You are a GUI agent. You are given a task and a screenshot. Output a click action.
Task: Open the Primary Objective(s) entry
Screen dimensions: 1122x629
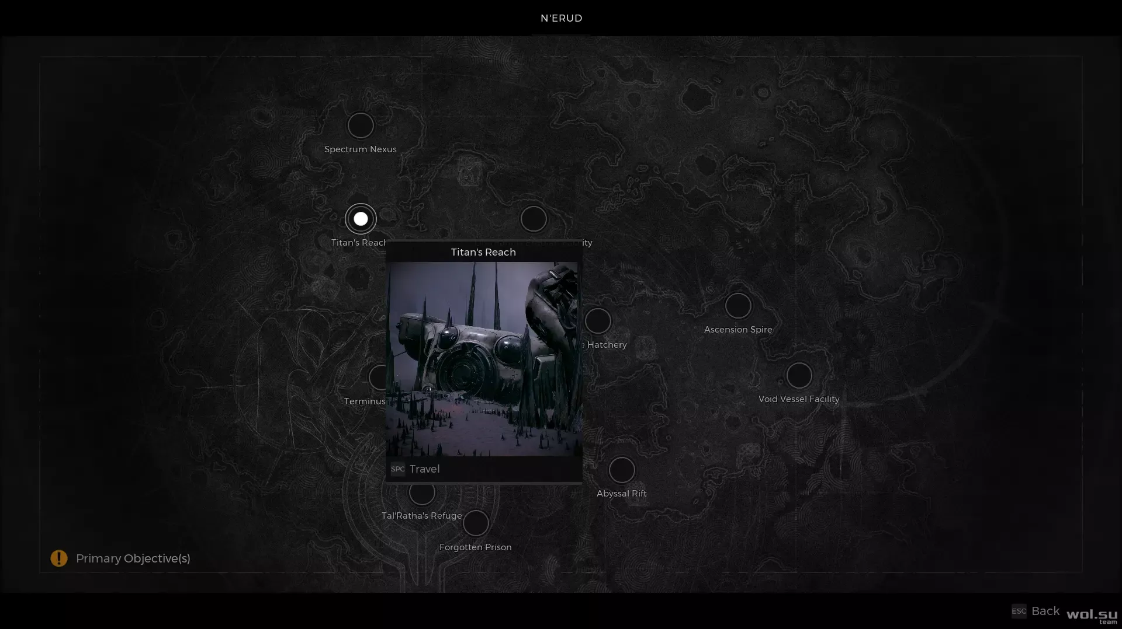click(133, 558)
